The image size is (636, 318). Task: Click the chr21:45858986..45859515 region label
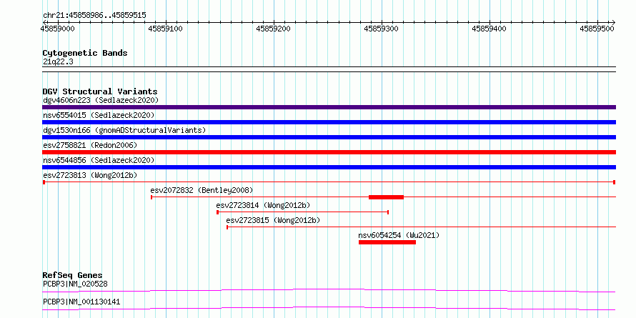[94, 16]
